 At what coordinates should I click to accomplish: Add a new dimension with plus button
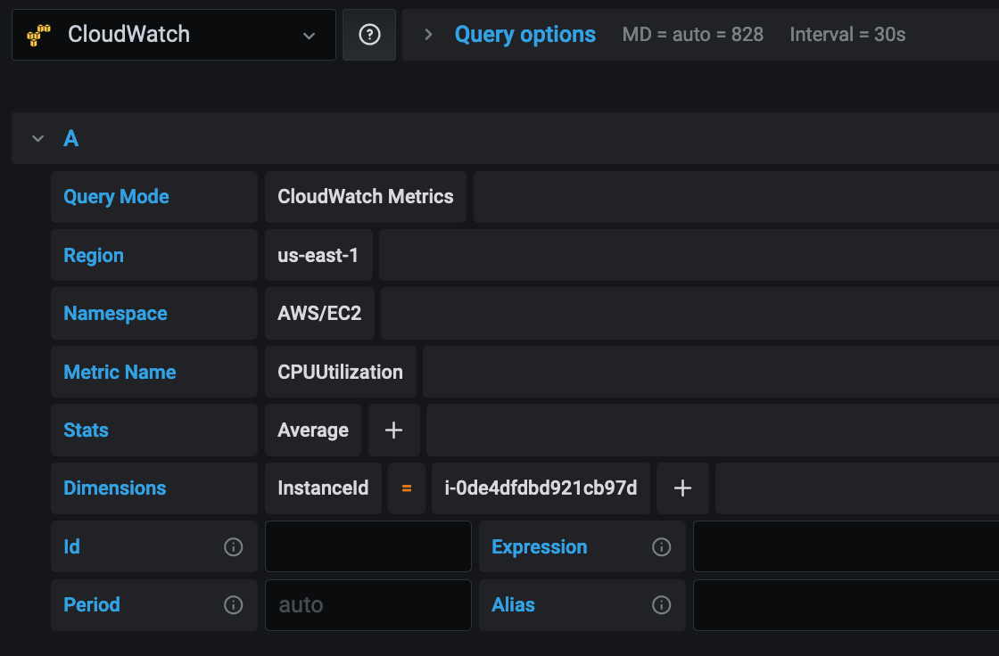click(682, 488)
